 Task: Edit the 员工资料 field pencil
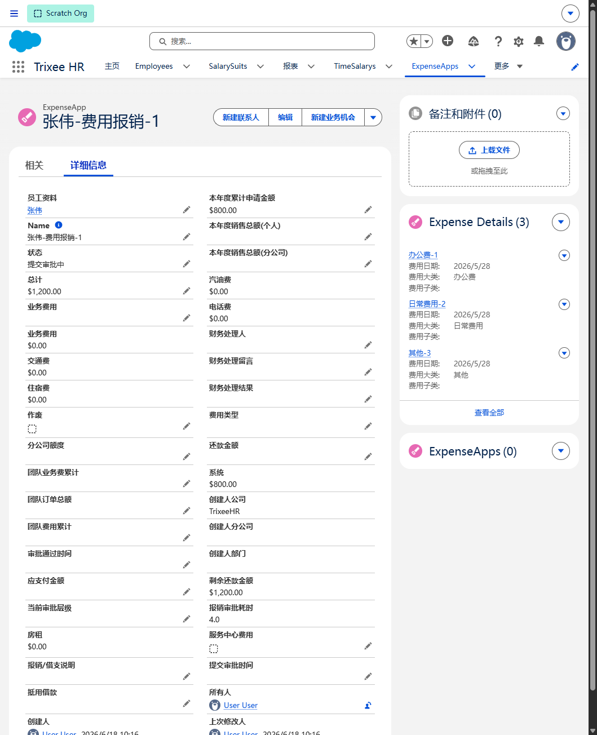[187, 210]
